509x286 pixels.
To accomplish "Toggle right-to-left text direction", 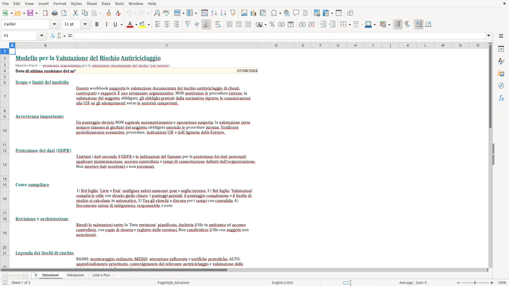I will pos(407,25).
